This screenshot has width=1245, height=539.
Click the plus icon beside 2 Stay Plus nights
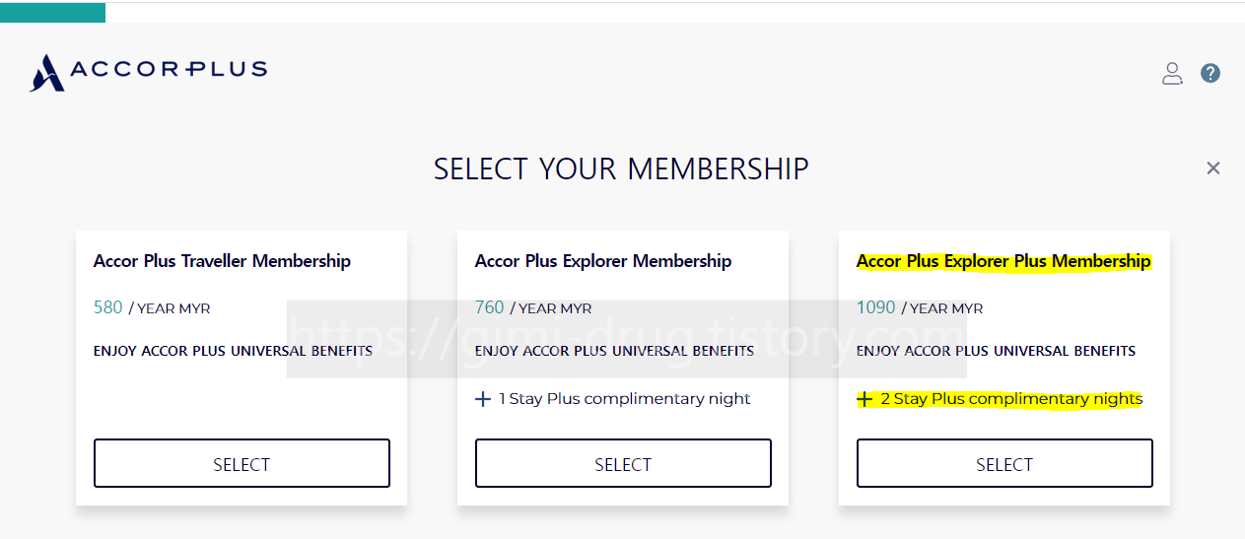865,399
